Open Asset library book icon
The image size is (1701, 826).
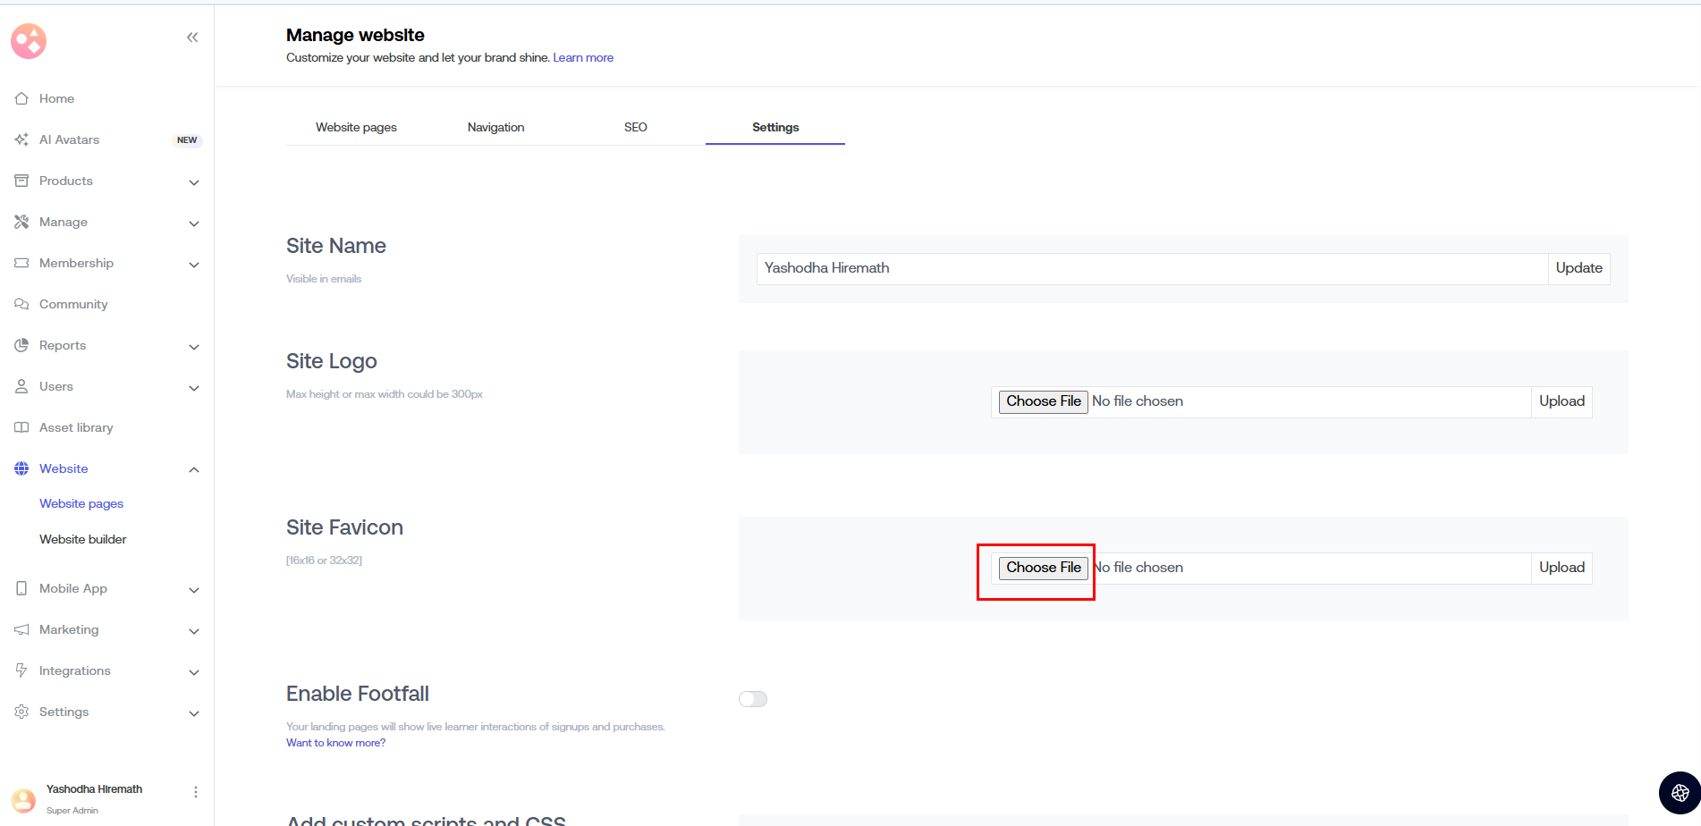click(x=21, y=427)
